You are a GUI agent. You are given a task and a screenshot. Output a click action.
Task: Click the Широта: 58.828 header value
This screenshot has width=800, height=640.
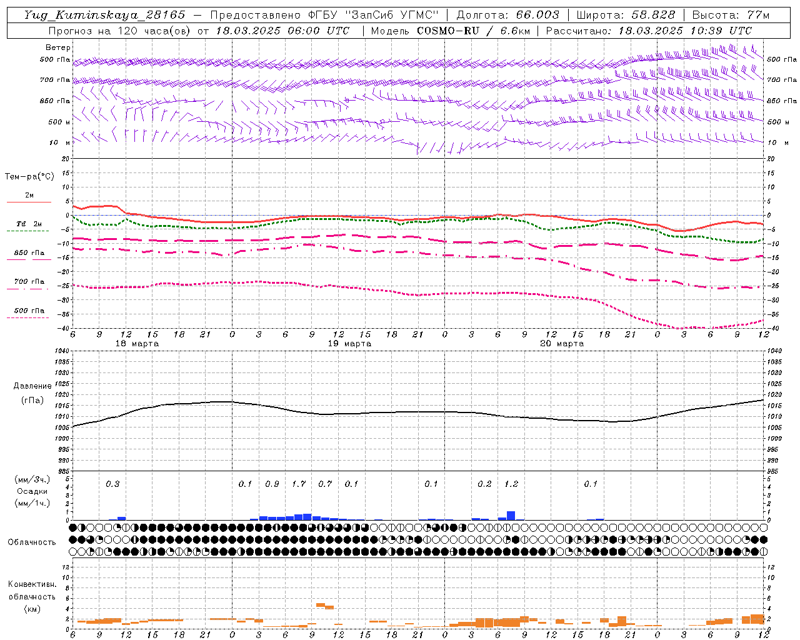tap(626, 15)
